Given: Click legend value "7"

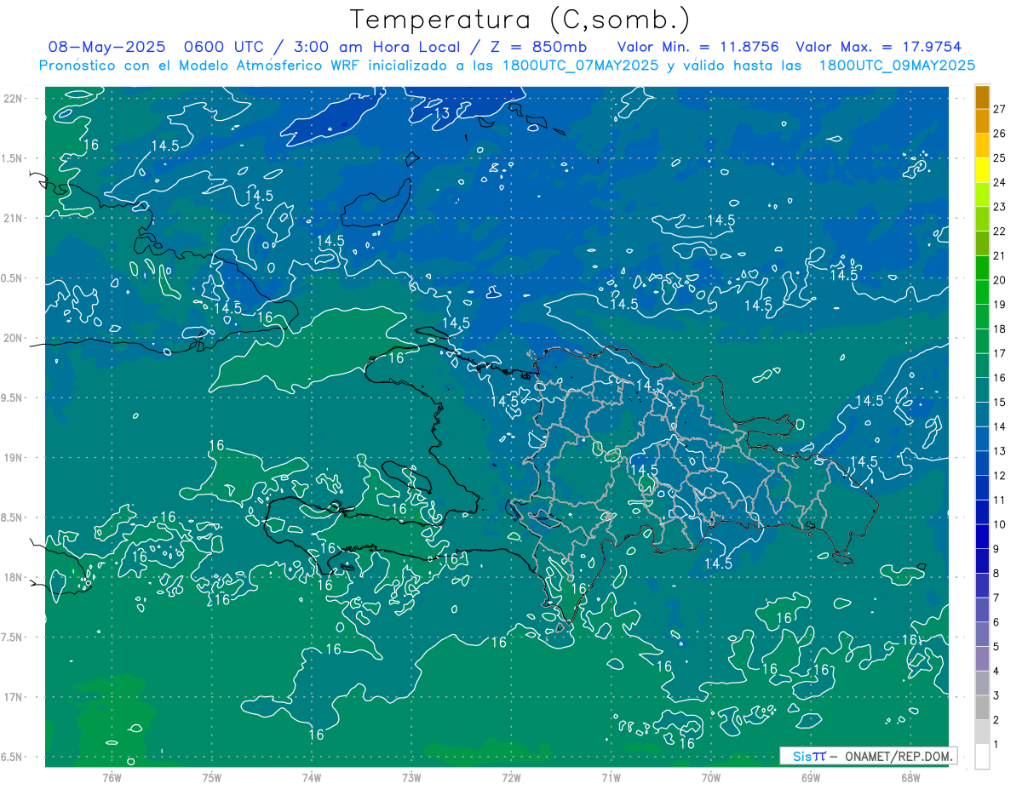Looking at the screenshot, I should [x=996, y=597].
